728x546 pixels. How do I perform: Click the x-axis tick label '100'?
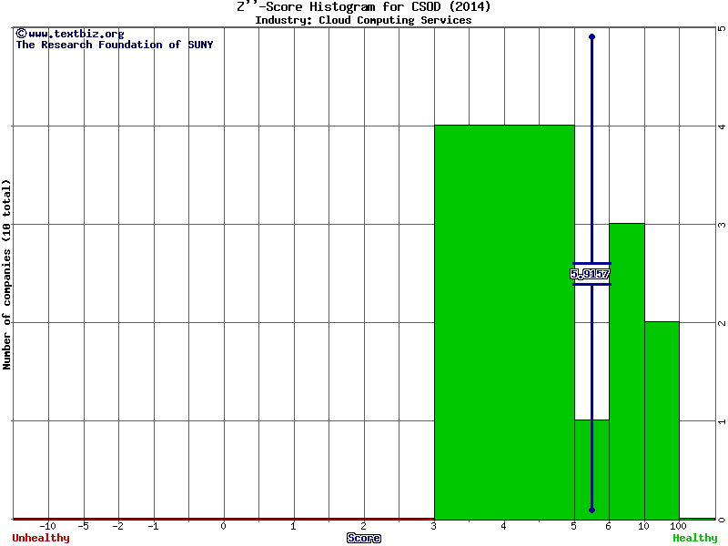point(678,526)
